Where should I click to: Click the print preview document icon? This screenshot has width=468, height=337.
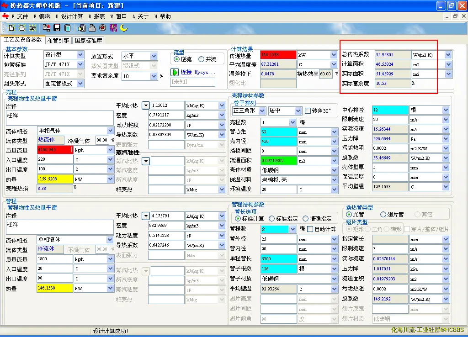(x=82, y=28)
